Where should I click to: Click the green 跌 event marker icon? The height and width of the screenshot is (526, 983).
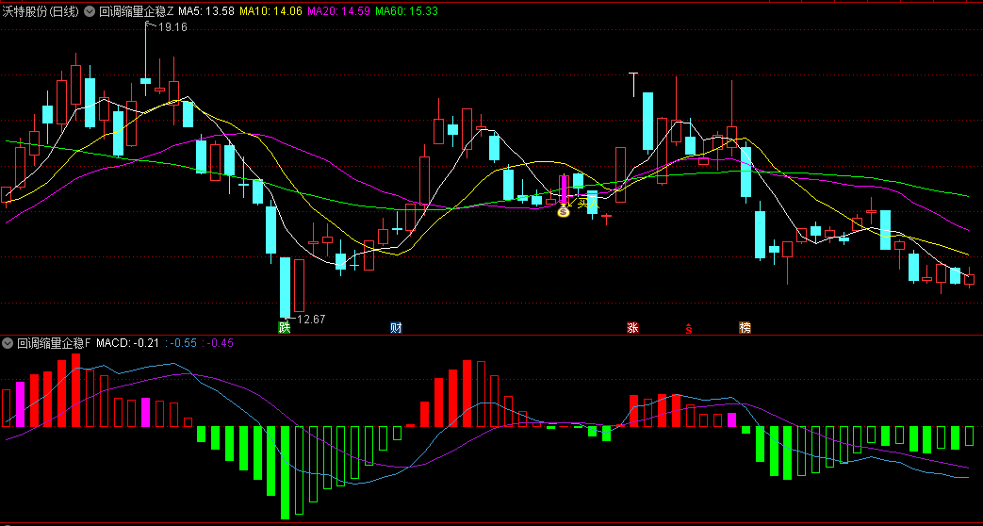click(x=285, y=327)
